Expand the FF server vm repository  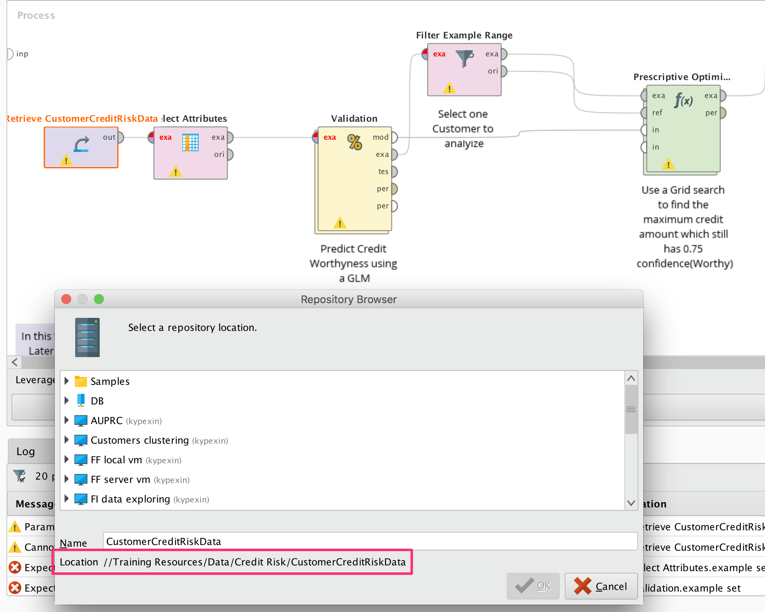(x=67, y=479)
